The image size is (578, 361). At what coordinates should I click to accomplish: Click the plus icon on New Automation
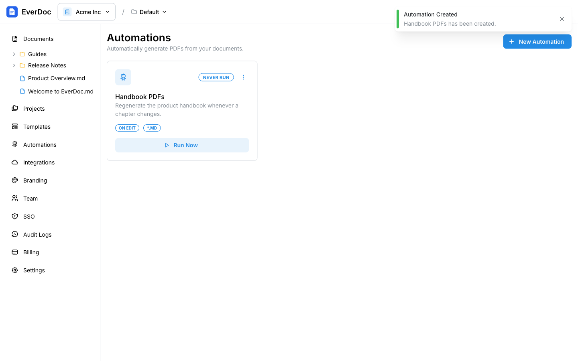click(511, 42)
